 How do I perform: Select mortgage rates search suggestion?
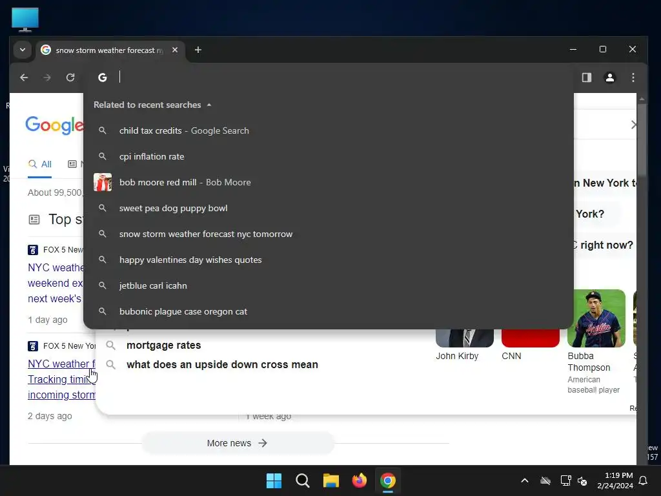point(163,346)
